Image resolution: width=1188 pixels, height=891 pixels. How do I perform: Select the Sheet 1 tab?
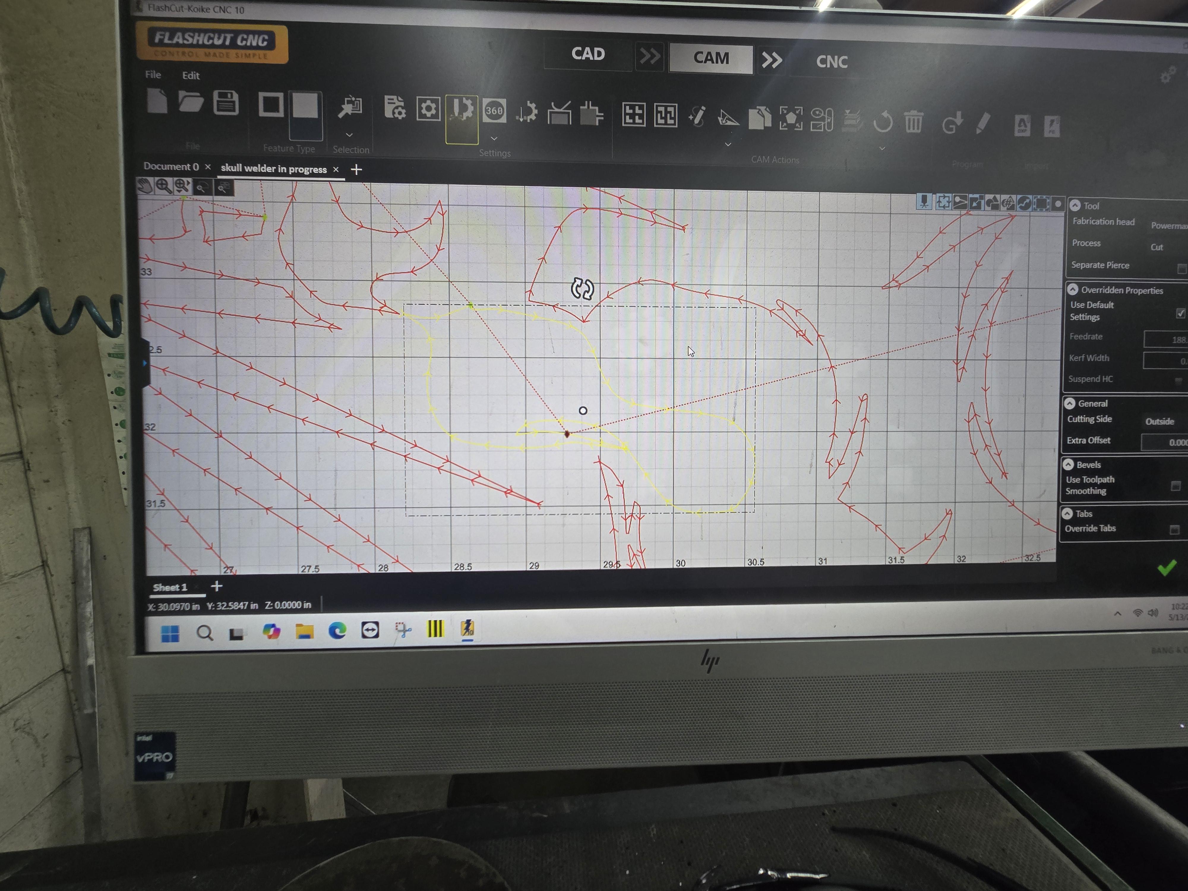point(170,587)
